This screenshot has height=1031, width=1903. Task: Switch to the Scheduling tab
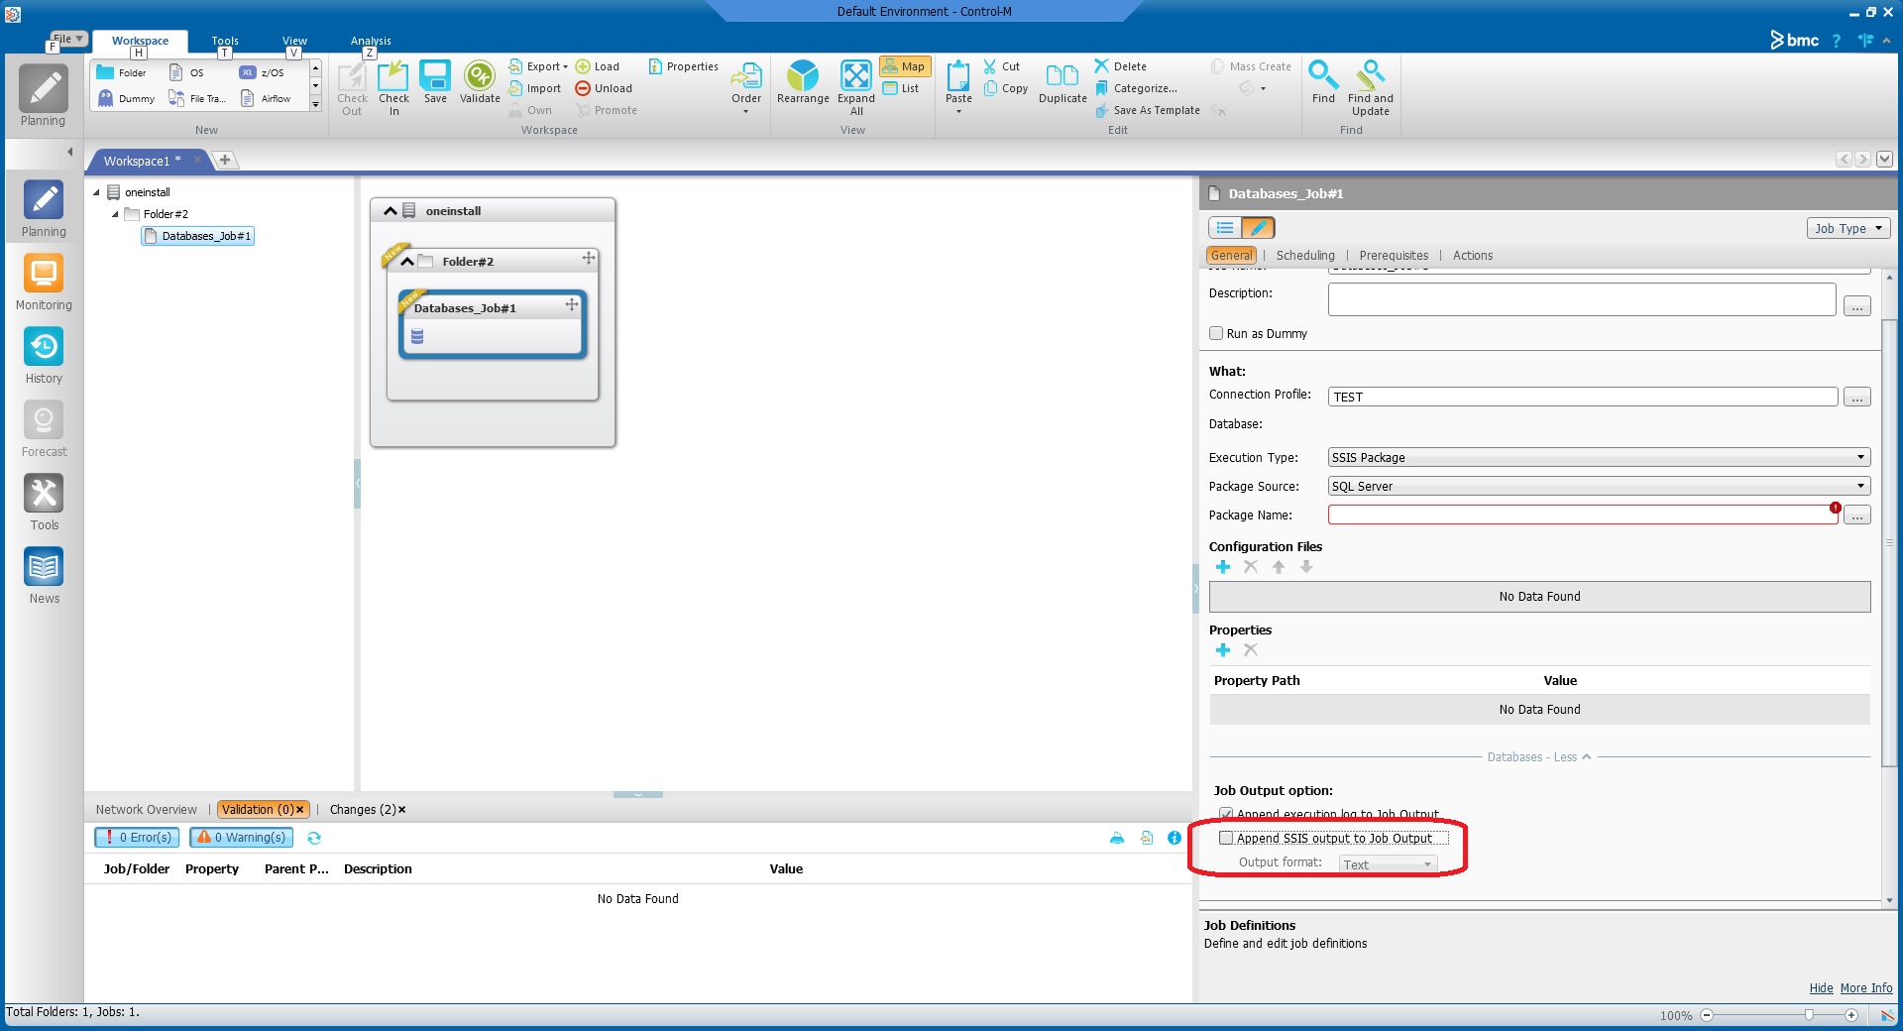point(1305,256)
